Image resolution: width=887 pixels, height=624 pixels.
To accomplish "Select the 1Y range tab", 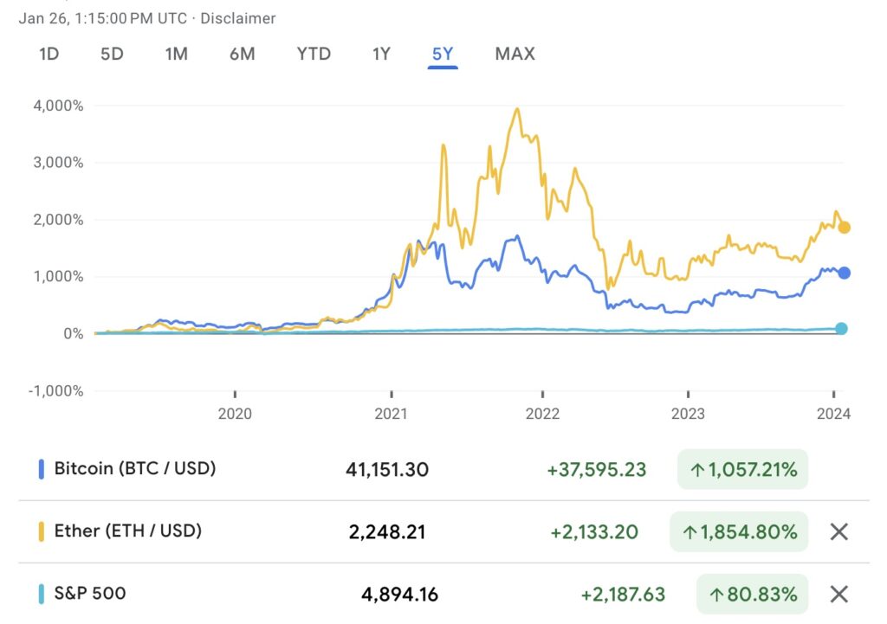I will point(381,54).
